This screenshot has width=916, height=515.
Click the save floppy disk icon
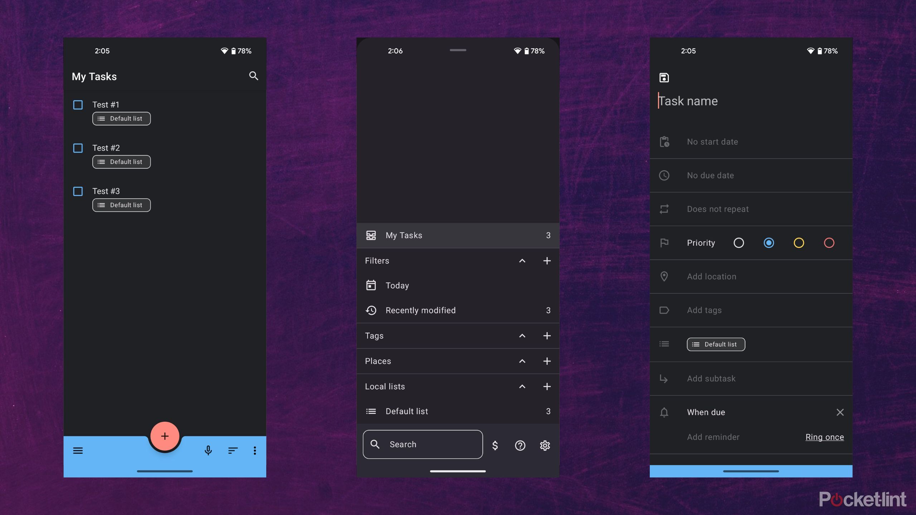click(x=664, y=78)
